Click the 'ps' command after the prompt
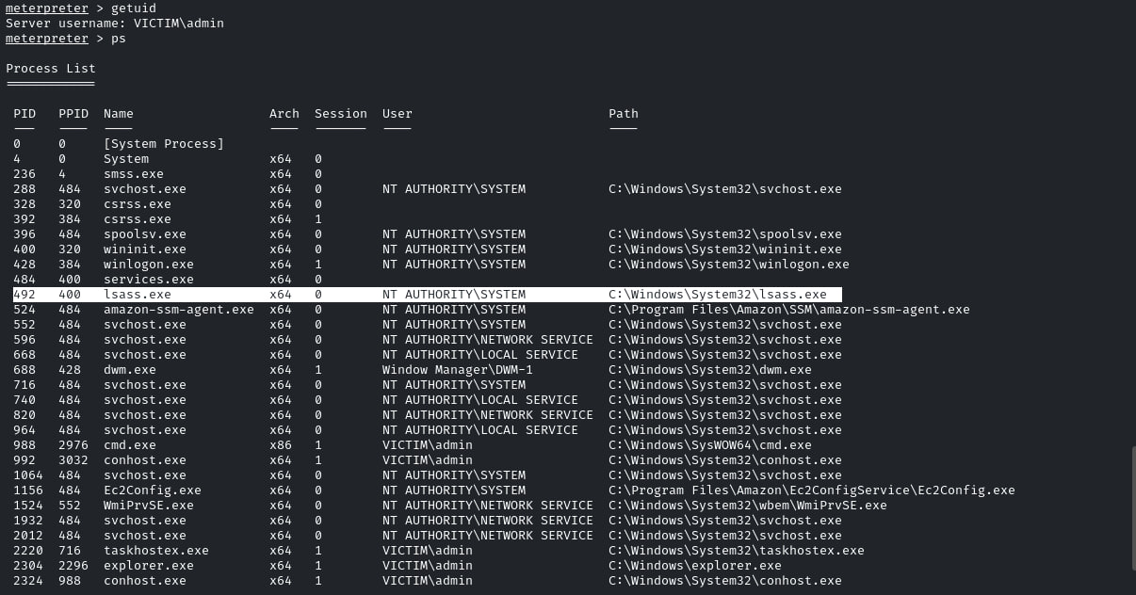Viewport: 1136px width, 595px height. [119, 39]
